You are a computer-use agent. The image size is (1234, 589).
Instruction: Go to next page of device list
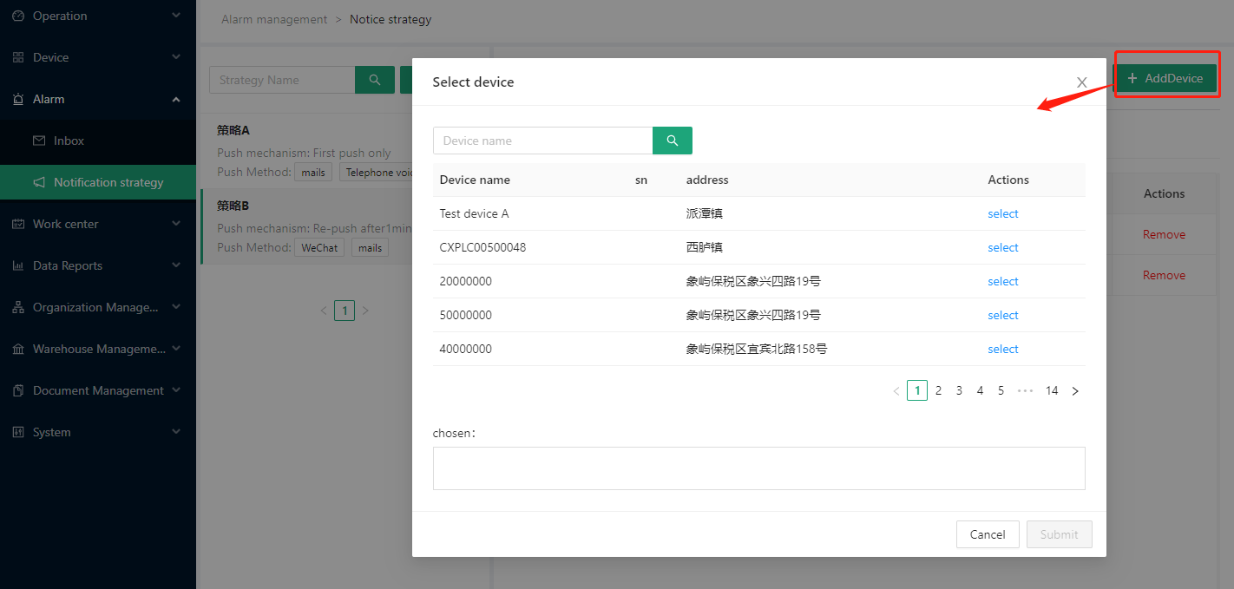(x=1075, y=391)
